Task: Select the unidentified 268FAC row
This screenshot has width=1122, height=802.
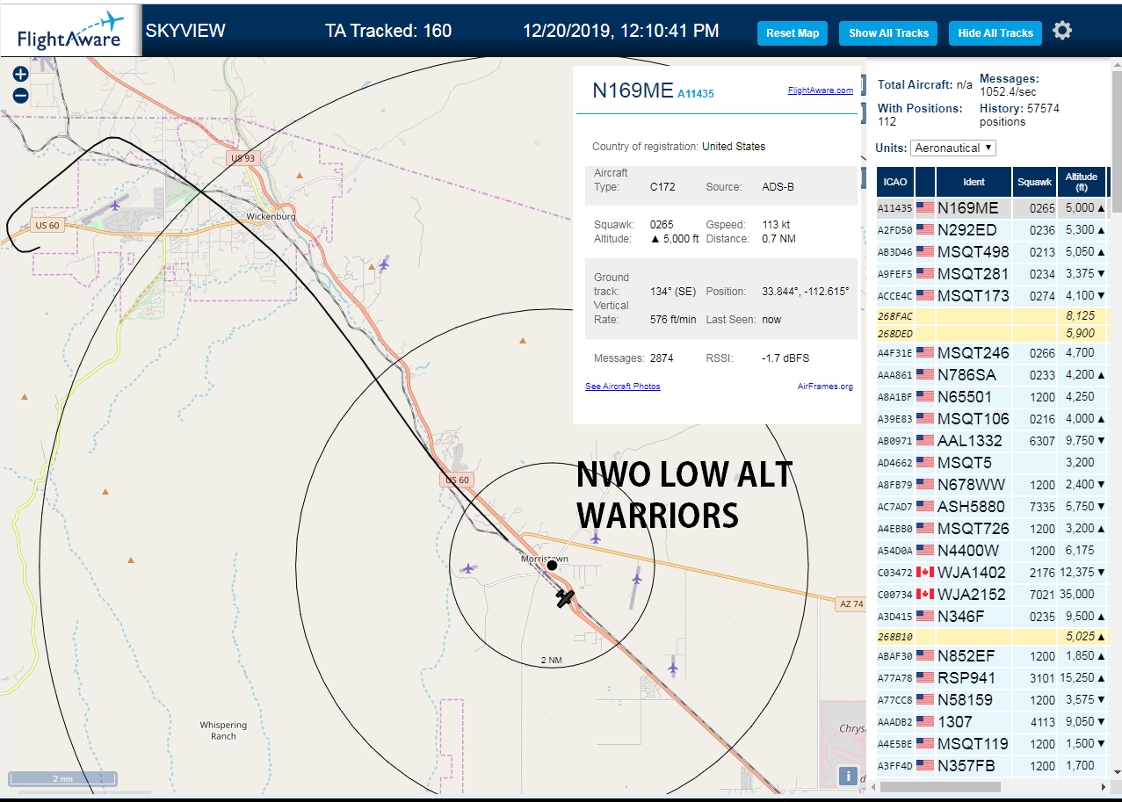Action: 992,315
